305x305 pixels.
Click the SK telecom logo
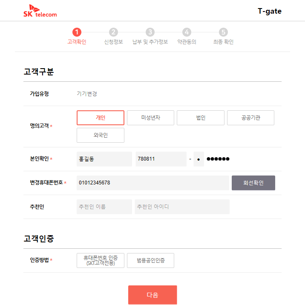(40, 12)
